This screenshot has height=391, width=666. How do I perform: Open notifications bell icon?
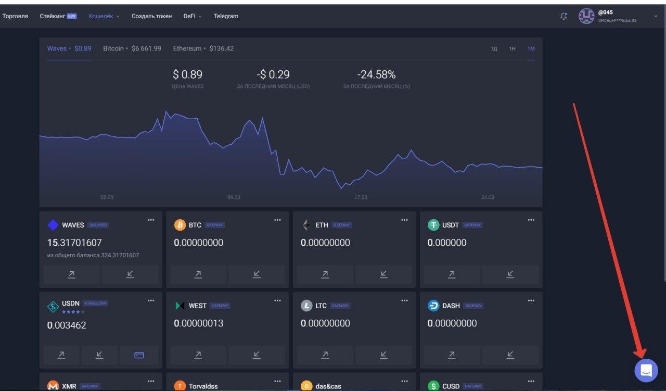coord(563,16)
